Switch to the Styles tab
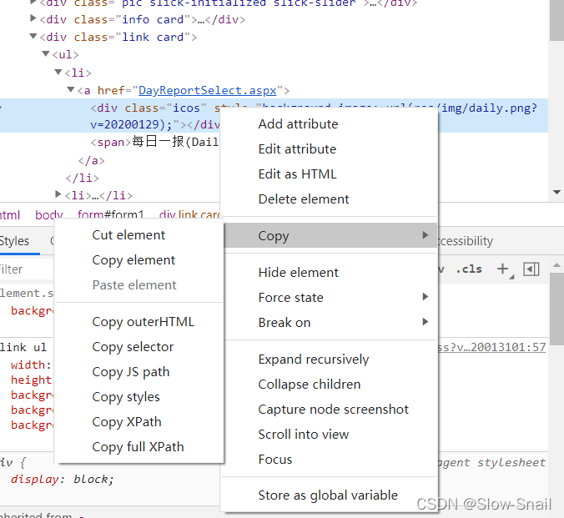564x518 pixels. (x=14, y=241)
